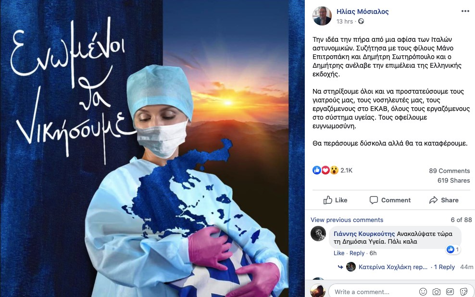The image size is (475, 297).
Task: Like Γιάννης Κουρκούτης's comment
Action: click(x=338, y=253)
